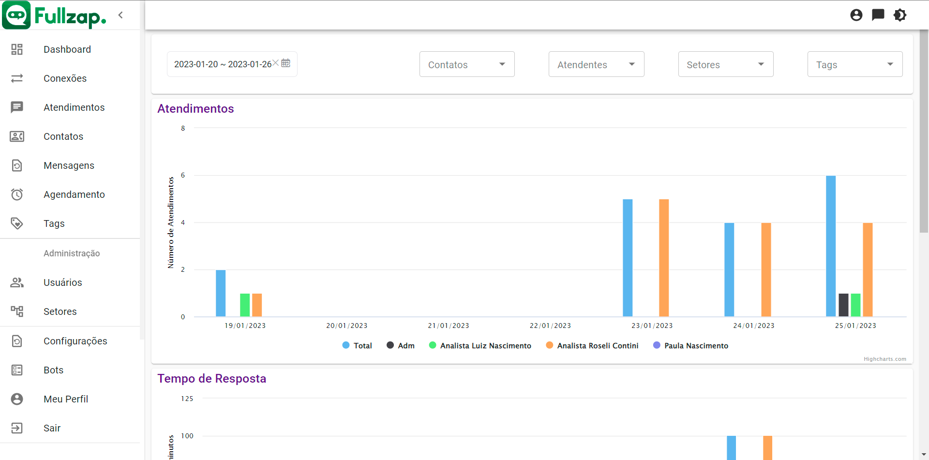
Task: Expand the Setores filter dropdown
Action: [726, 64]
